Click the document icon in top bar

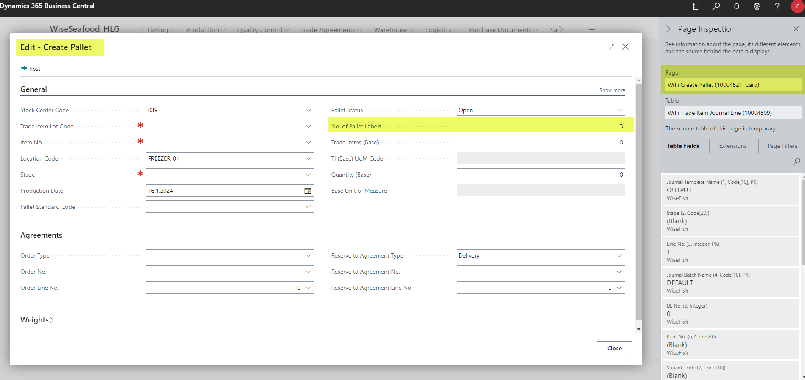point(696,6)
